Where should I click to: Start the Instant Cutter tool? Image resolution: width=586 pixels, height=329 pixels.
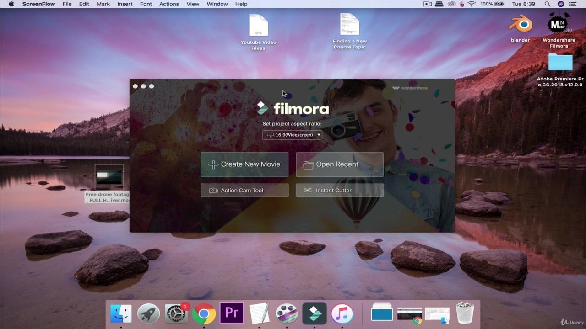pos(340,191)
